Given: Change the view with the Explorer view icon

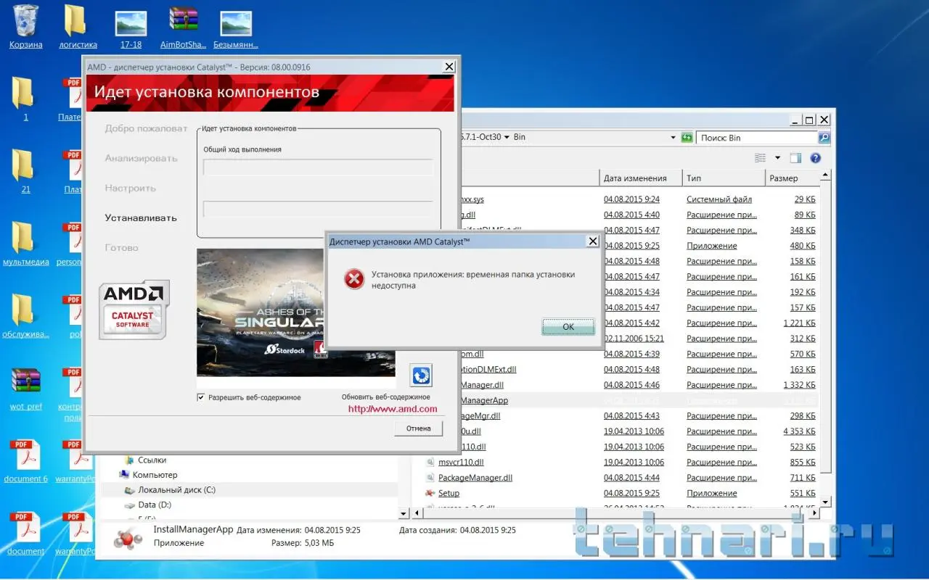Looking at the screenshot, I should pyautogui.click(x=760, y=157).
